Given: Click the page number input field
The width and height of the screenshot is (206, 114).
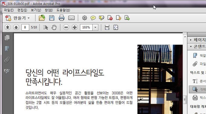Looking at the screenshot, I should pyautogui.click(x=25, y=27).
